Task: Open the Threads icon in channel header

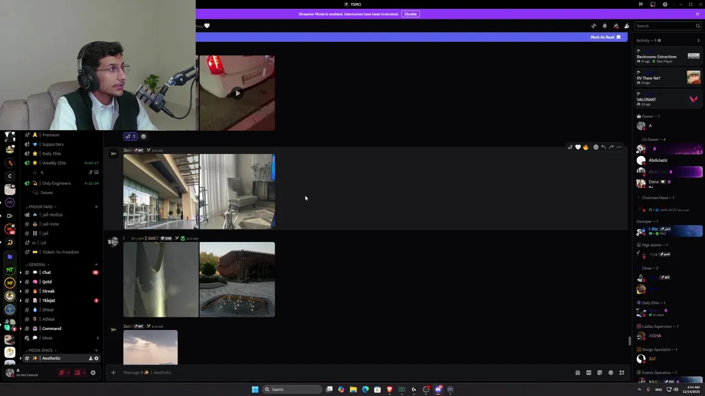Action: [593, 26]
